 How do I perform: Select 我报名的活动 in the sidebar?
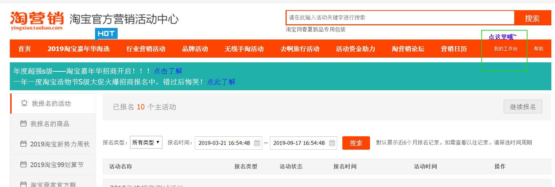(53, 104)
